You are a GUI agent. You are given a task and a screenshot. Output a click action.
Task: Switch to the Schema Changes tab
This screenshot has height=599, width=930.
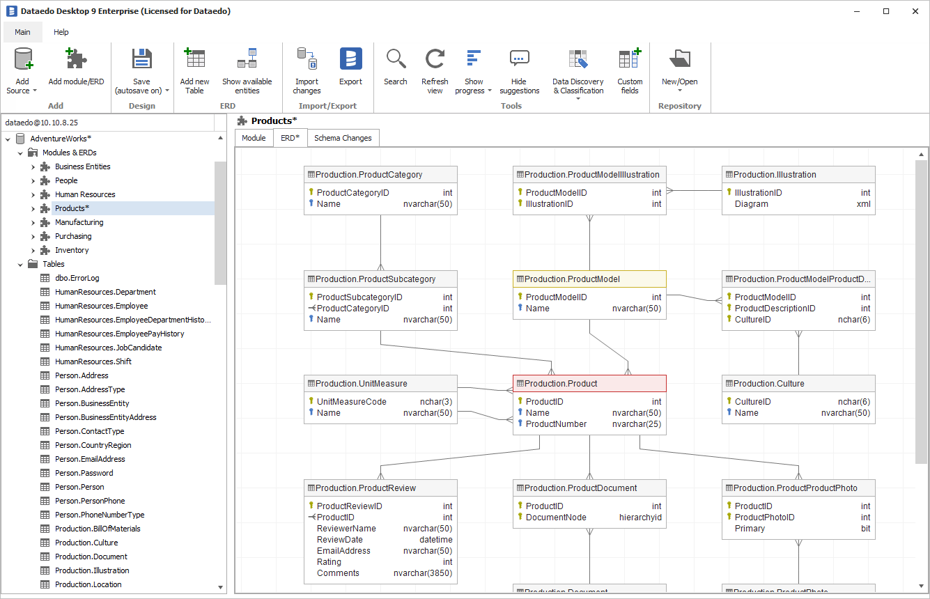(x=343, y=138)
